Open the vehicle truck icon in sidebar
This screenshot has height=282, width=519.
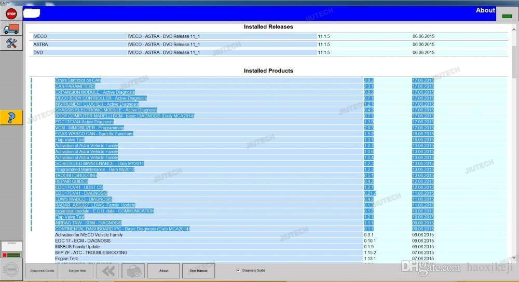(x=11, y=29)
